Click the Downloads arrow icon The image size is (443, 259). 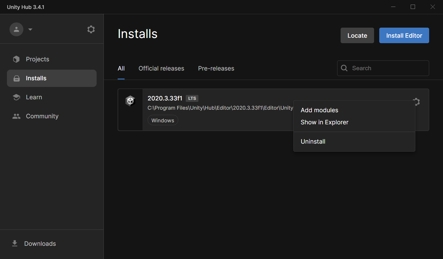tap(15, 243)
